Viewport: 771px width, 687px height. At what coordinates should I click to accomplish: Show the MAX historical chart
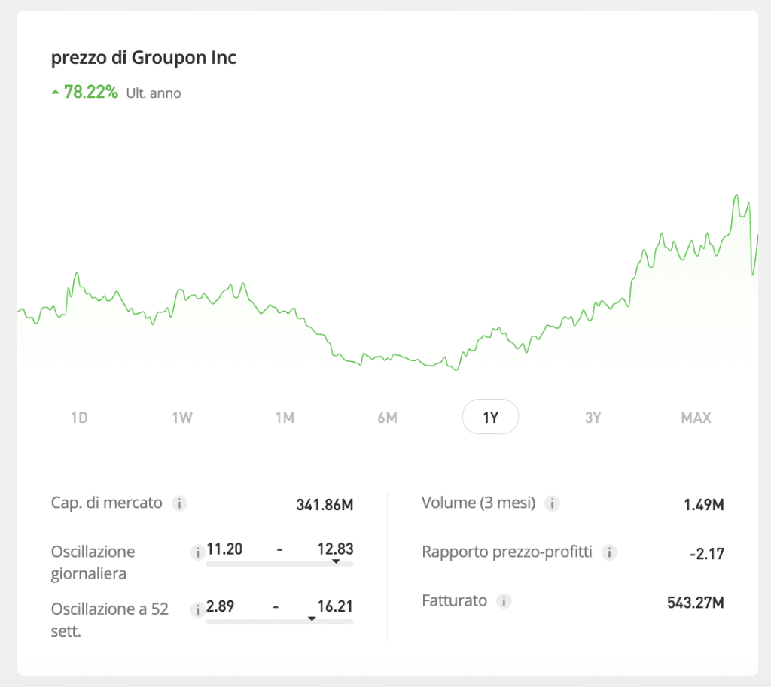click(695, 417)
